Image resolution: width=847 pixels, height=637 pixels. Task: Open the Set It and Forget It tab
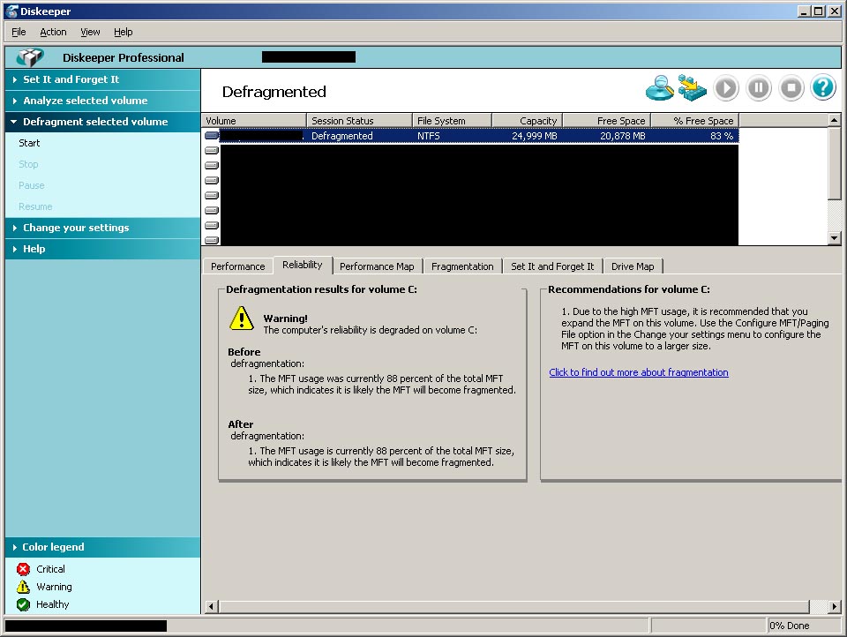(x=552, y=266)
